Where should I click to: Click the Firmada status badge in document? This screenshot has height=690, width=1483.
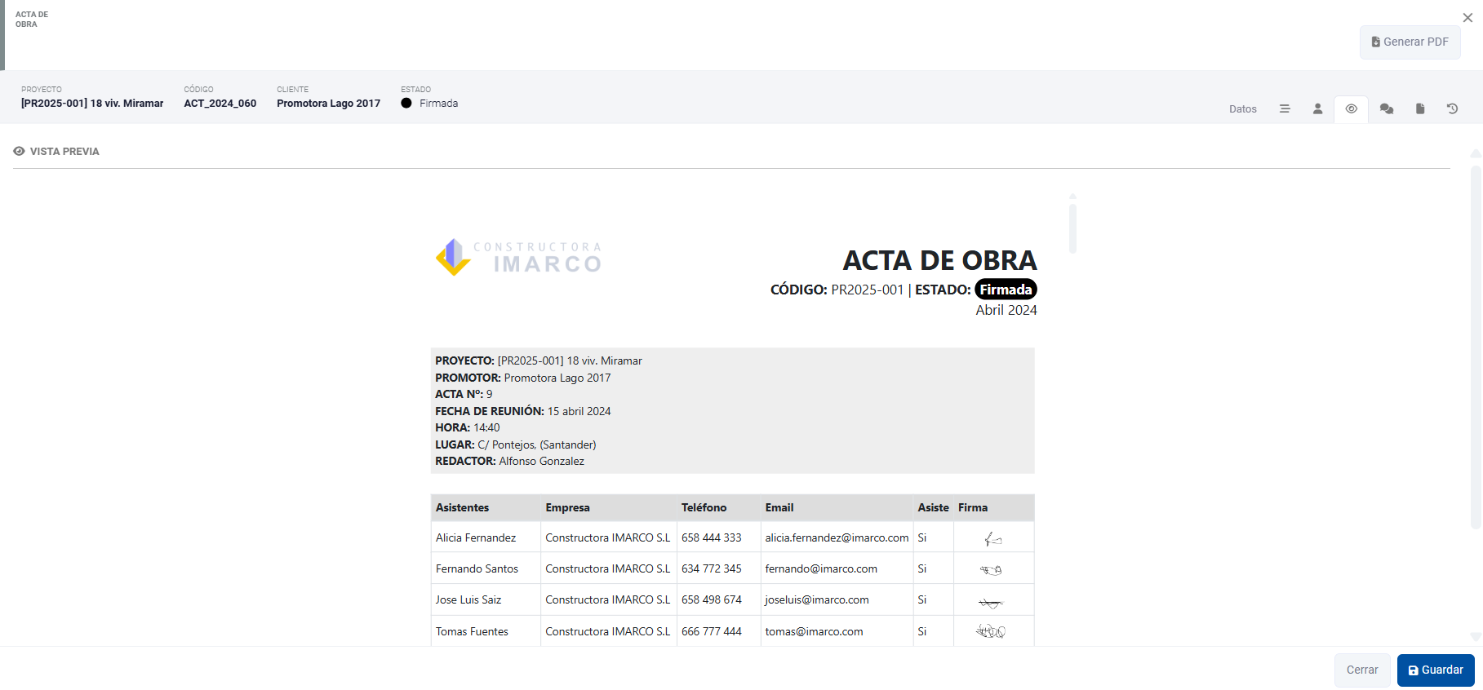pyautogui.click(x=1006, y=290)
